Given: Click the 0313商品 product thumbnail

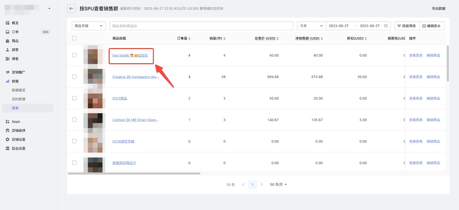Looking at the screenshot, I should tap(94, 98).
